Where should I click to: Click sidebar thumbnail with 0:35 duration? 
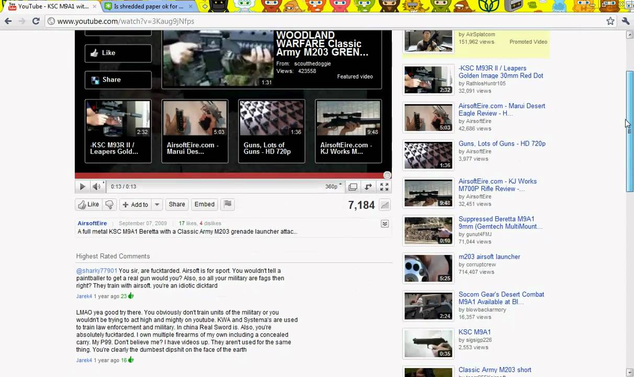click(428, 343)
